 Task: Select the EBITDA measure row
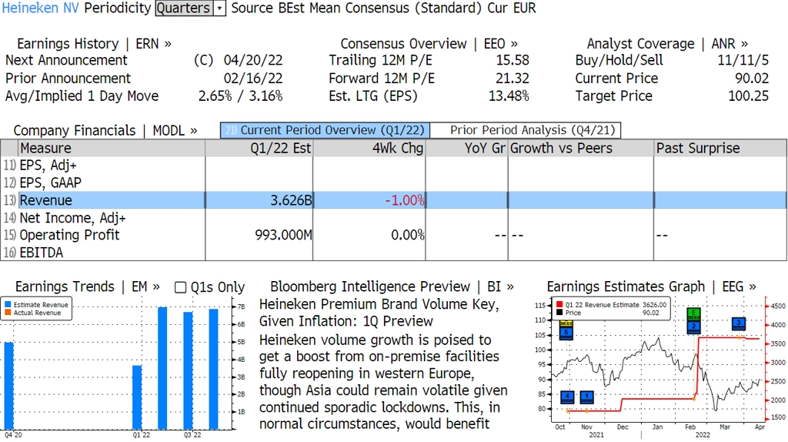[393, 253]
